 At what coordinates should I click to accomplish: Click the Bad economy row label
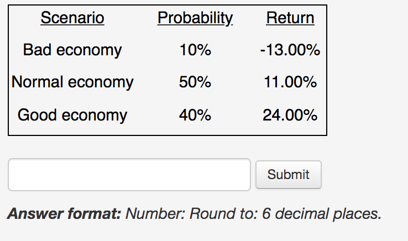pyautogui.click(x=72, y=50)
